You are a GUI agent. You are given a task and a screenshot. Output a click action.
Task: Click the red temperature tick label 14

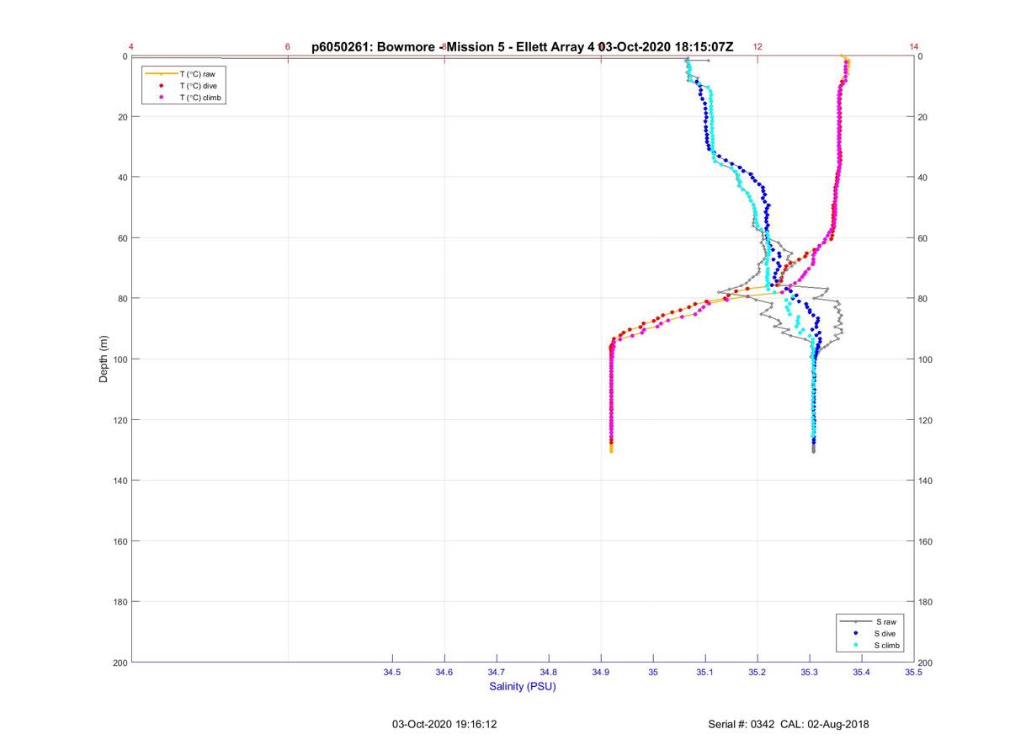(x=914, y=46)
